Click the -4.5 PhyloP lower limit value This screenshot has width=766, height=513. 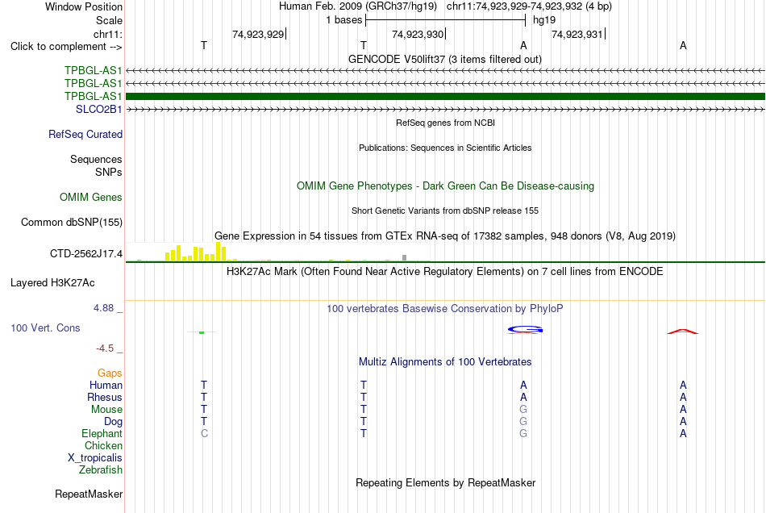(105, 348)
